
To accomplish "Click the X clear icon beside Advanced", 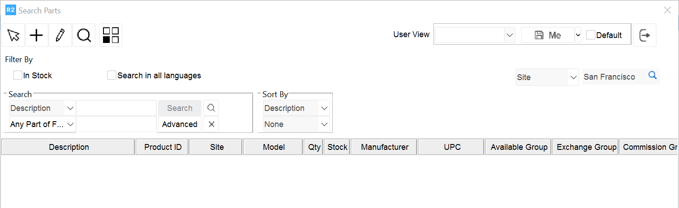I will pos(211,124).
